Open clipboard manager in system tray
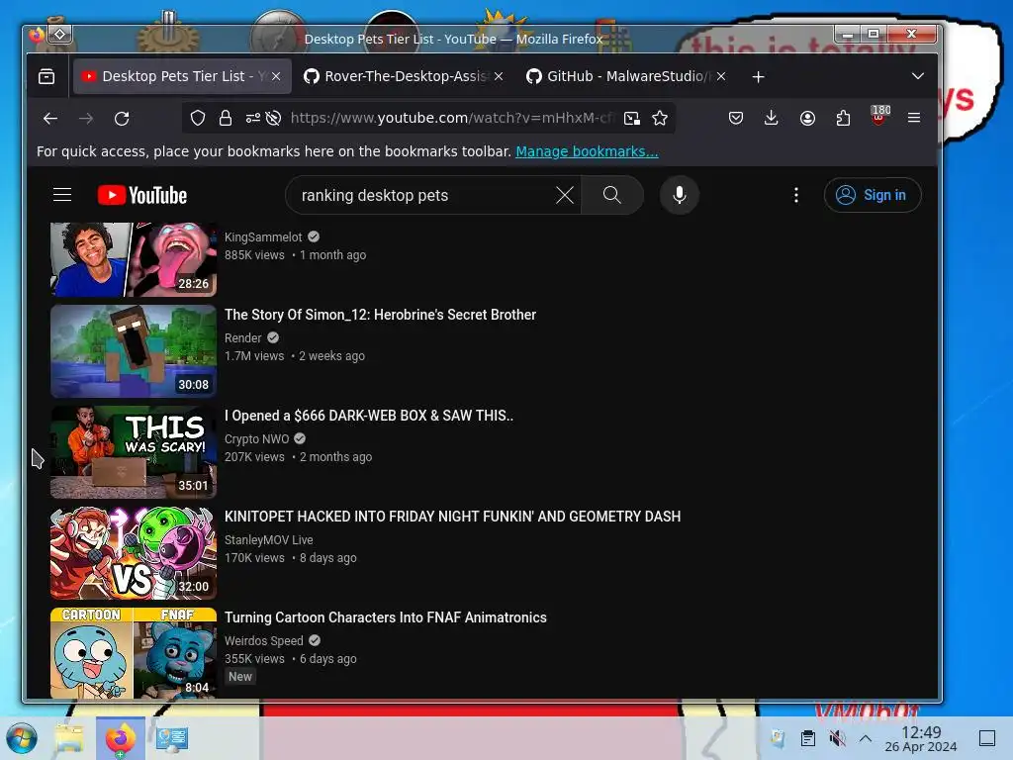This screenshot has width=1013, height=760. click(x=807, y=738)
